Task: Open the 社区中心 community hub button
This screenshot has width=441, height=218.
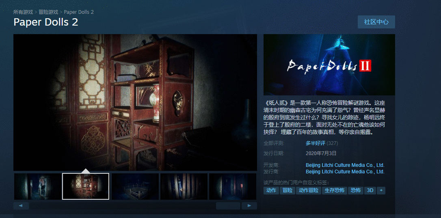Action: (x=376, y=22)
